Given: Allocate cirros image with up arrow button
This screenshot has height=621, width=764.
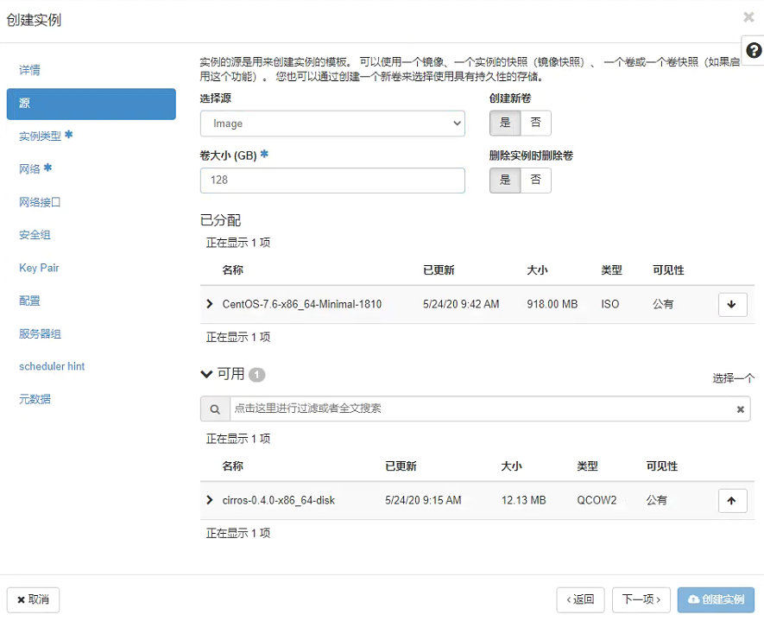Looking at the screenshot, I should pos(732,501).
